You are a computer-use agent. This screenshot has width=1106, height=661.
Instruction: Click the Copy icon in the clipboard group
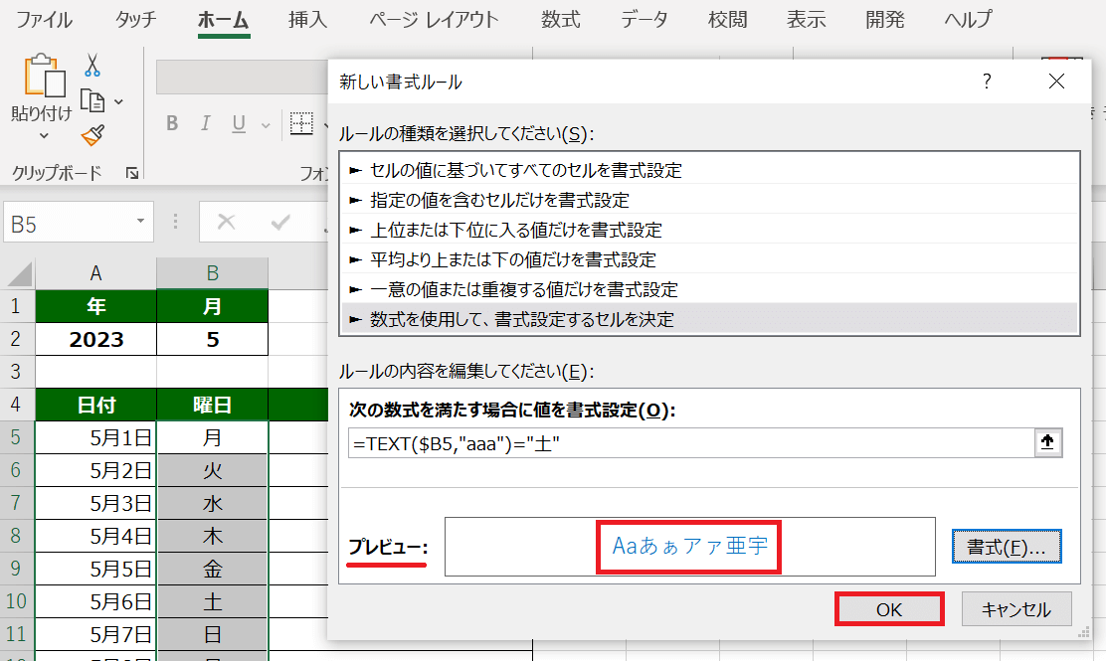pos(92,100)
